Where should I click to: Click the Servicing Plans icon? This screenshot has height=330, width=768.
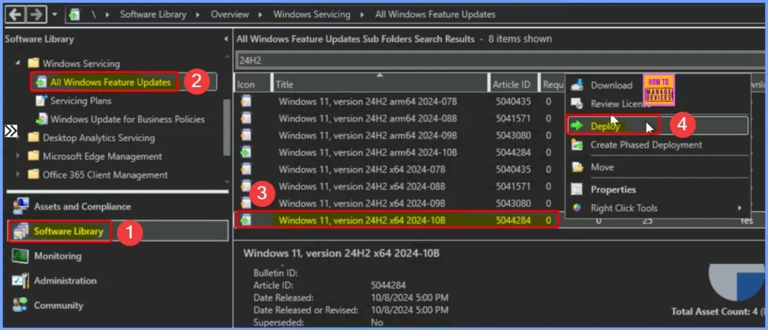click(x=42, y=100)
